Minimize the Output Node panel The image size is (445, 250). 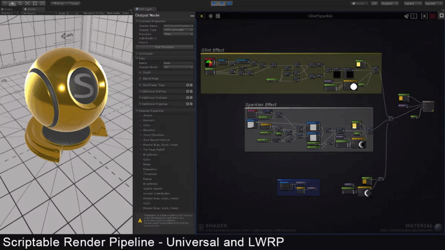pyautogui.click(x=192, y=16)
